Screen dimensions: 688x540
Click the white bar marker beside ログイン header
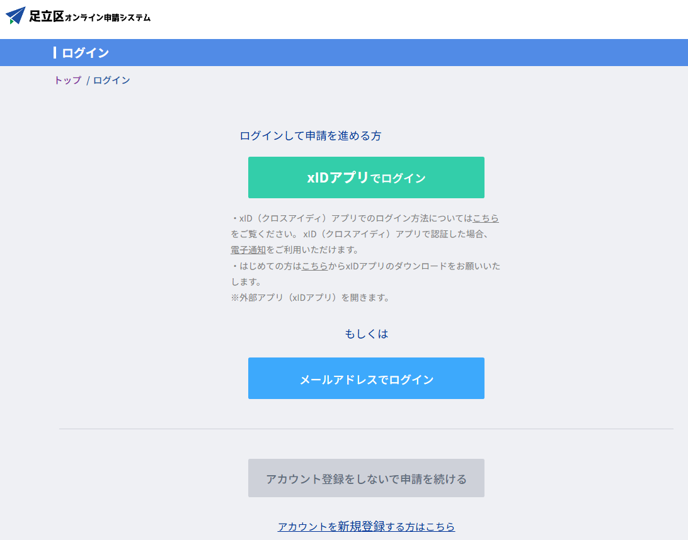pos(55,53)
